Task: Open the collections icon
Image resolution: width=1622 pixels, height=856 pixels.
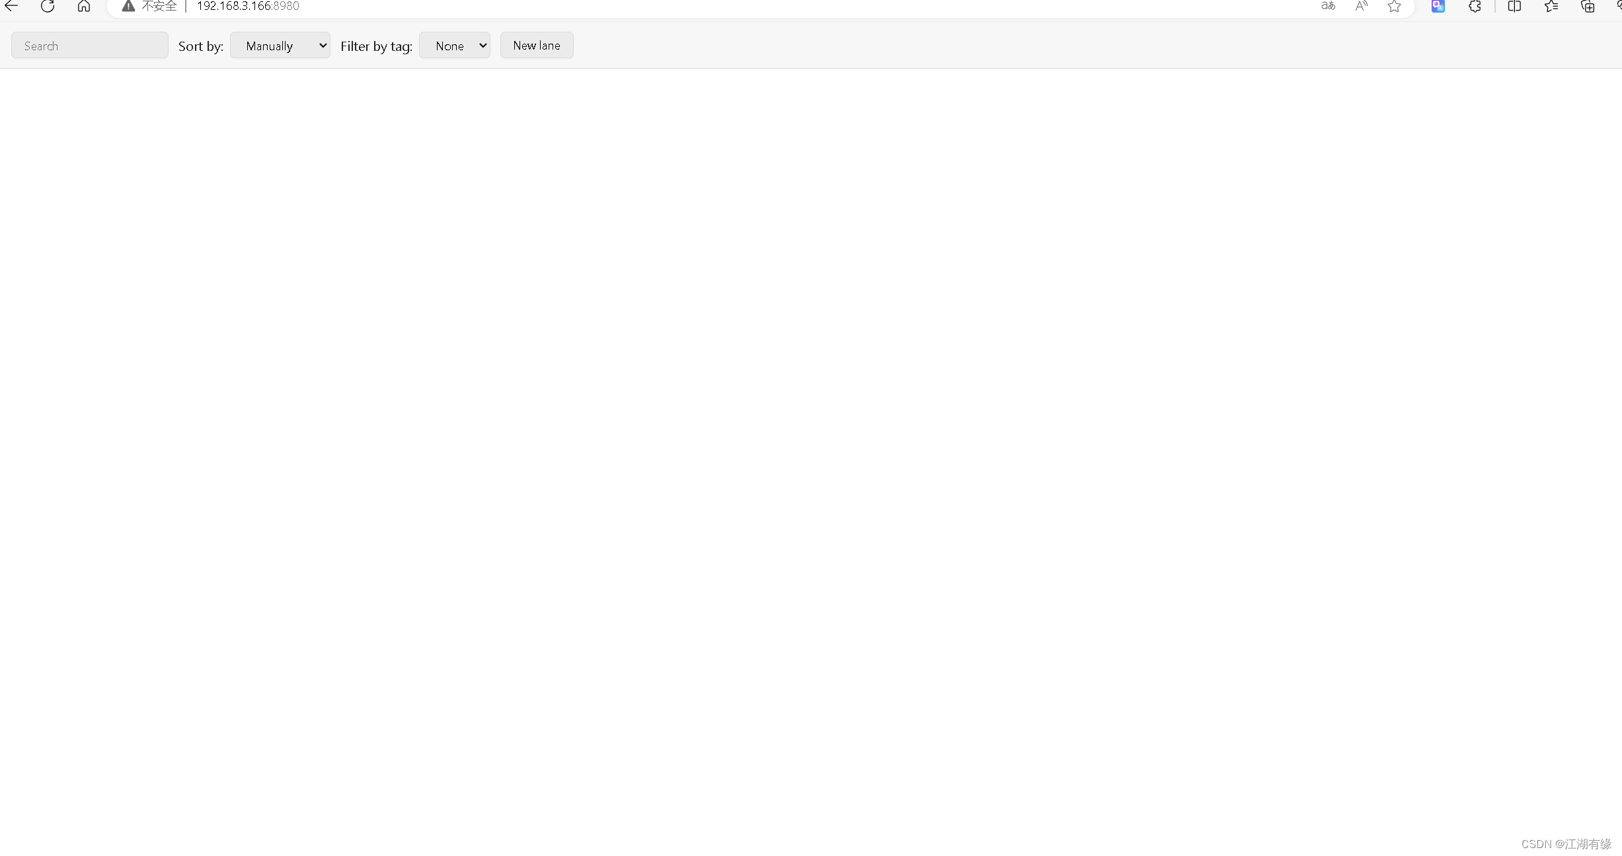Action: 1588,6
